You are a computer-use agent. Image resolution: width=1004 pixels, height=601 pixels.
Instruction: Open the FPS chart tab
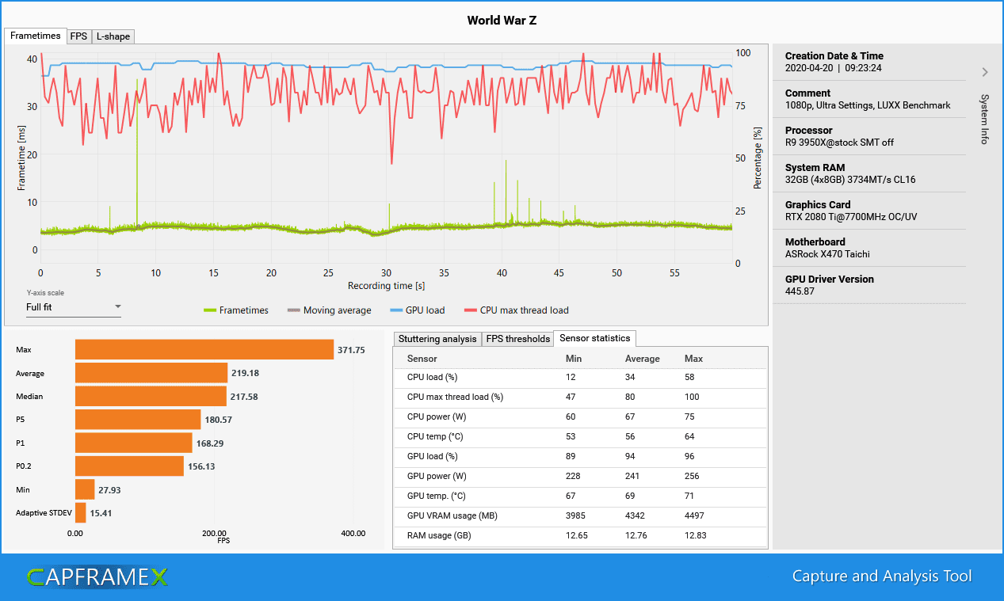point(78,36)
